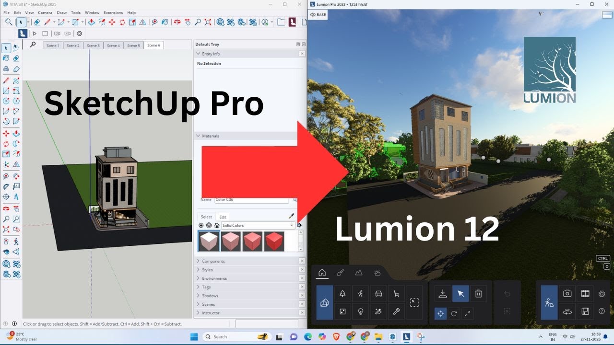The image size is (614, 345).
Task: Select the Paint Bucket tool in left toolbar
Action: 6,58
